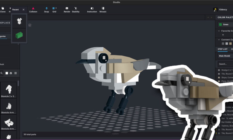Toggle Snap mode in toolbar

point(46,8)
